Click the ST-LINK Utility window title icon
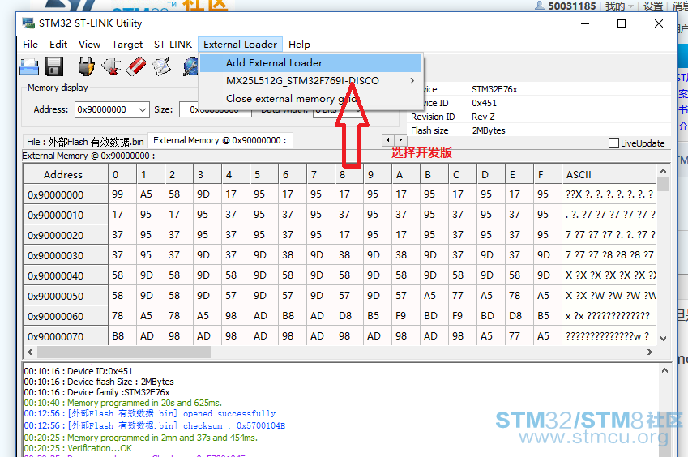Image resolution: width=688 pixels, height=457 pixels. point(28,23)
